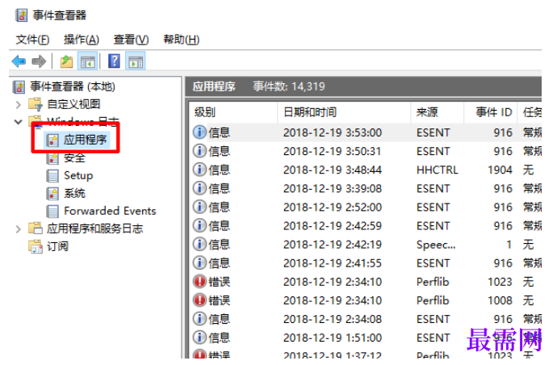This screenshot has height=365, width=557.
Task: Open 文件(F) menu
Action: click(32, 40)
